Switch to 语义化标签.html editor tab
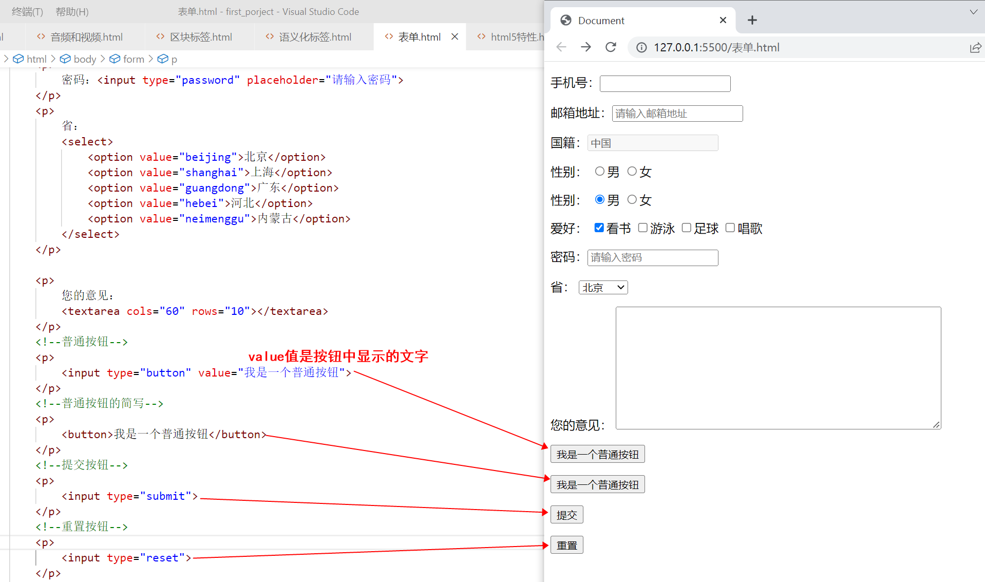Image resolution: width=985 pixels, height=582 pixels. 314,36
